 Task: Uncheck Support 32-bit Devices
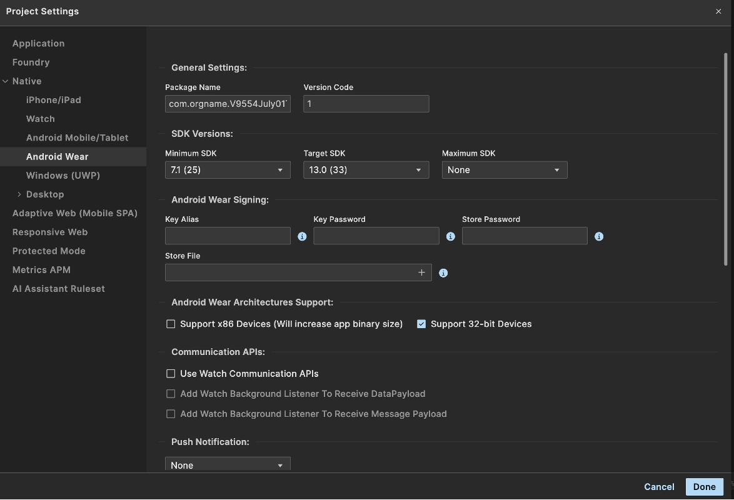pyautogui.click(x=421, y=324)
